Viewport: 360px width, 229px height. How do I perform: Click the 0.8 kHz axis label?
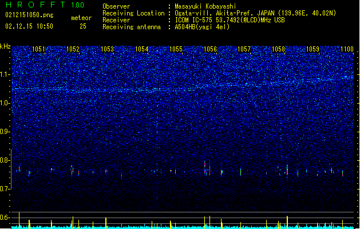[5, 160]
